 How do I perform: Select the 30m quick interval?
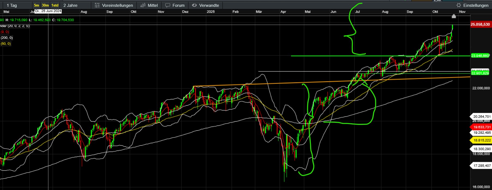point(45,5)
